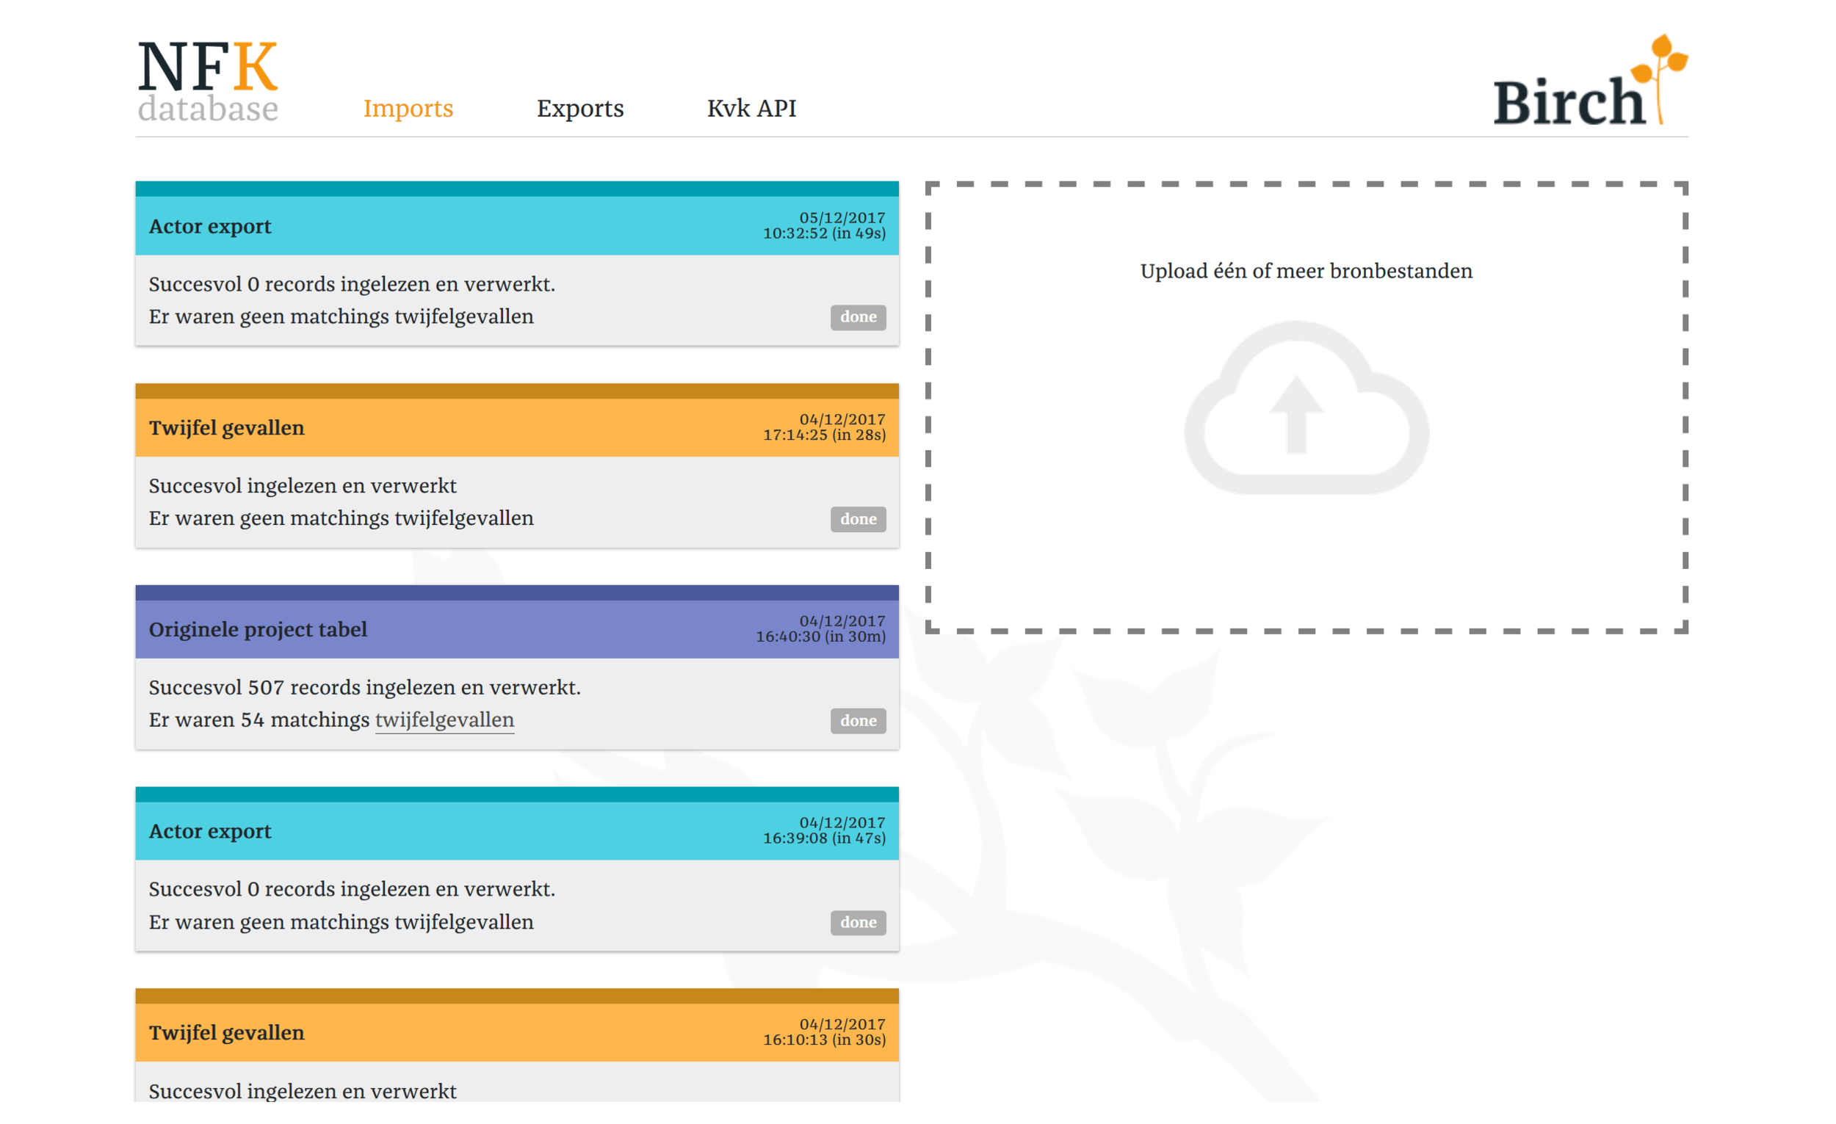Select Twijfel gevallen header at 16:10:13
The height and width of the screenshot is (1124, 1836).
point(517,1033)
